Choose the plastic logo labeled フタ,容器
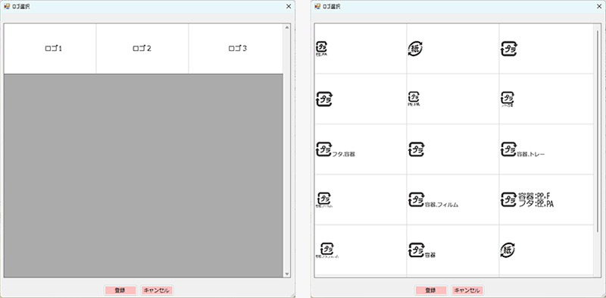This screenshot has width=606, height=298. tap(336, 149)
